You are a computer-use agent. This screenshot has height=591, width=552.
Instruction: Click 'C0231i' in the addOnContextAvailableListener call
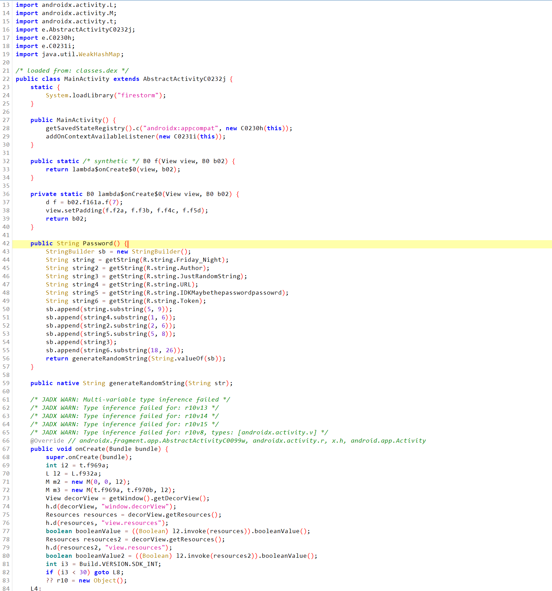tap(185, 136)
